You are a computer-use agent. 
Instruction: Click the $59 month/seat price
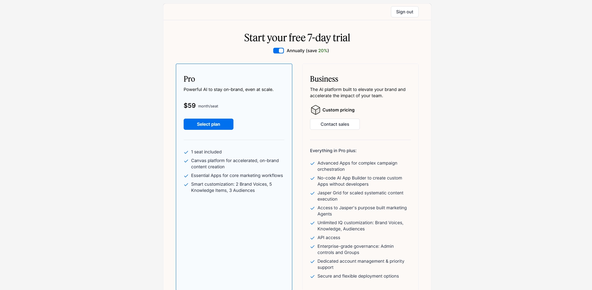190,106
